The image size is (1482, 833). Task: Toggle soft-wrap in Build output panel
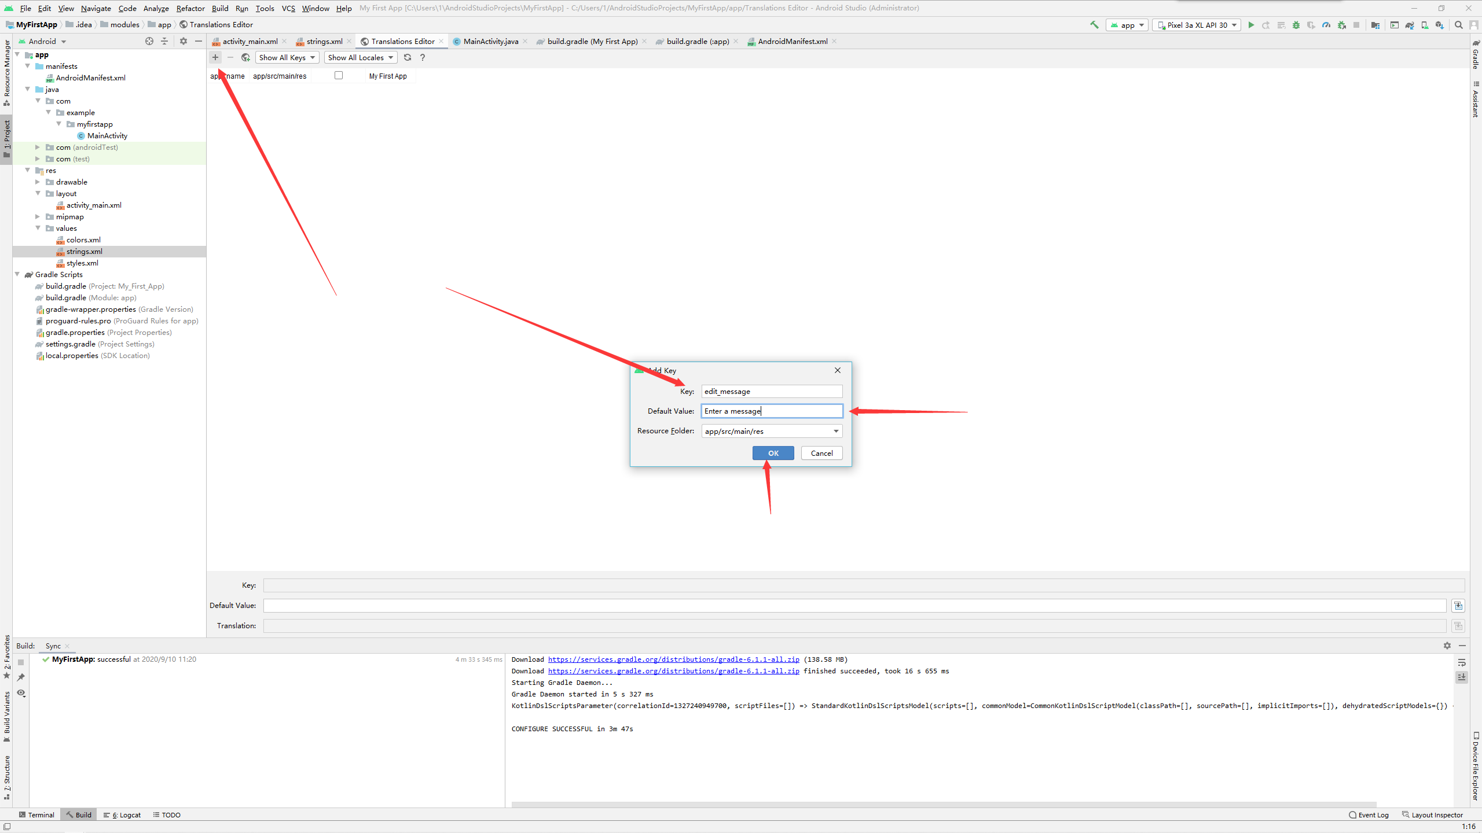pos(1462,662)
